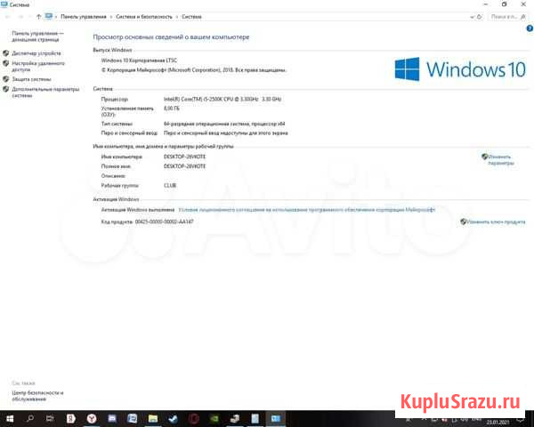Viewport: 534px width, 427px height.
Task: Open Task View on the taskbar
Action: [x=50, y=418]
